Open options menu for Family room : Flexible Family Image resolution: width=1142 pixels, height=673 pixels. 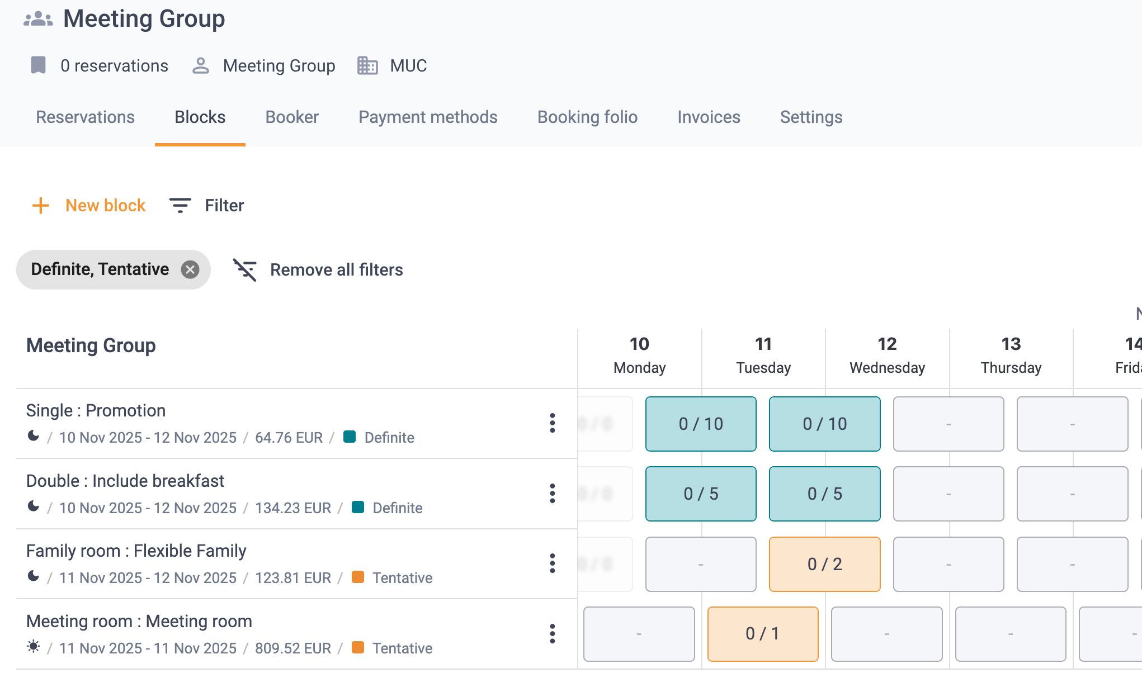553,563
